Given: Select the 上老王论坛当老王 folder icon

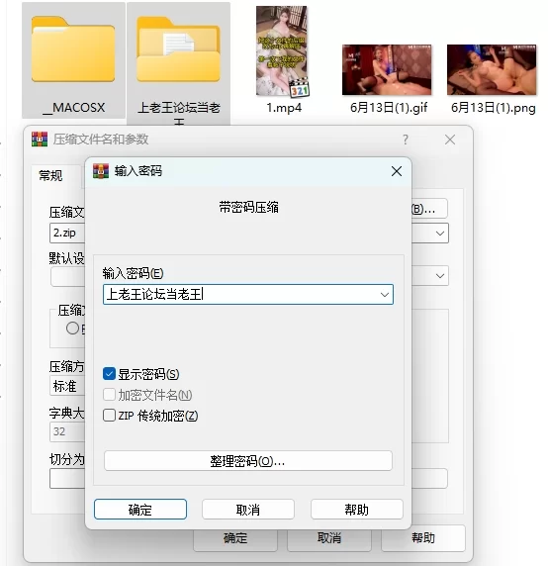Looking at the screenshot, I should pos(178,49).
